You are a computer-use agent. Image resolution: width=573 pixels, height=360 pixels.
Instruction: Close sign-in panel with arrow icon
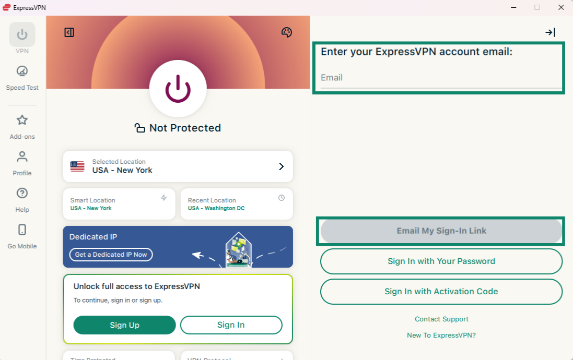(x=550, y=32)
